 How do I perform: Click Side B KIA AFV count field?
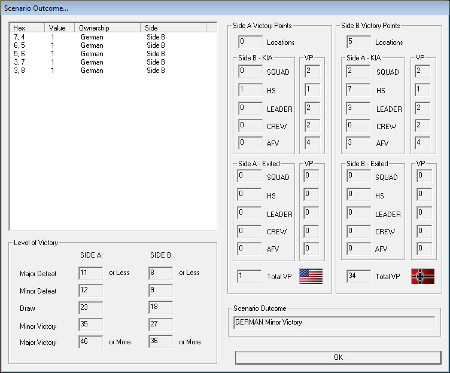(x=250, y=143)
